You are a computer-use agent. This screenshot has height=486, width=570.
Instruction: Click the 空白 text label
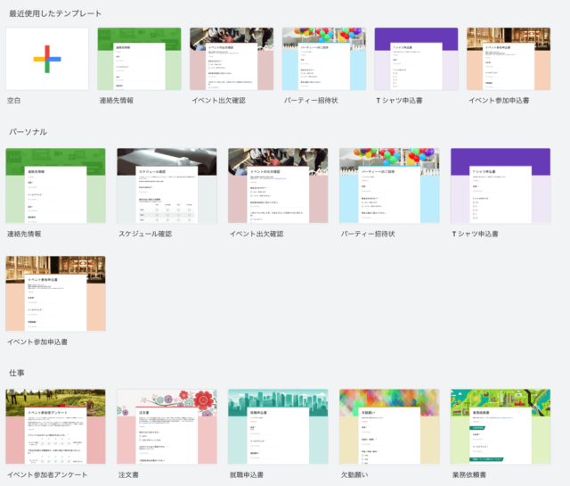(x=14, y=101)
